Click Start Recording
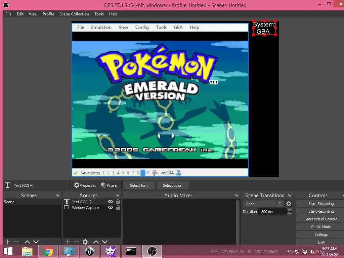The height and width of the screenshot is (258, 344). coord(321,211)
